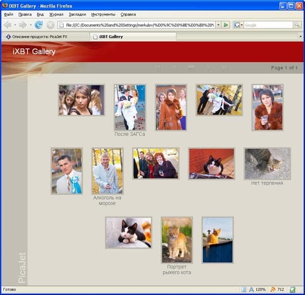Open the Файл menu
The image size is (305, 295).
(8, 14)
